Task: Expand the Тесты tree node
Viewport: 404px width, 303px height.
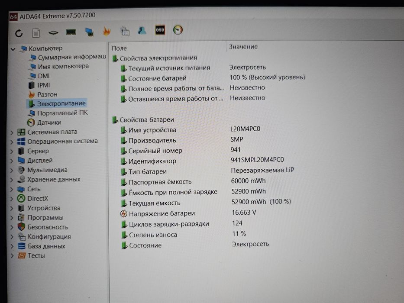Action: coord(12,255)
